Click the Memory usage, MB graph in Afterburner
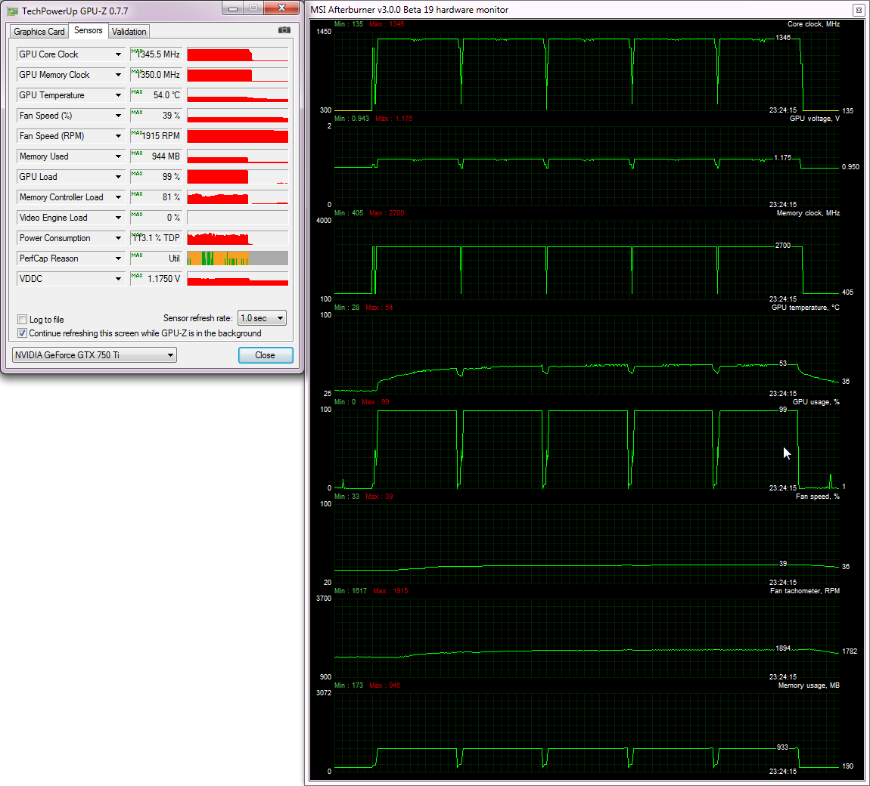The image size is (870, 786). tap(586, 732)
